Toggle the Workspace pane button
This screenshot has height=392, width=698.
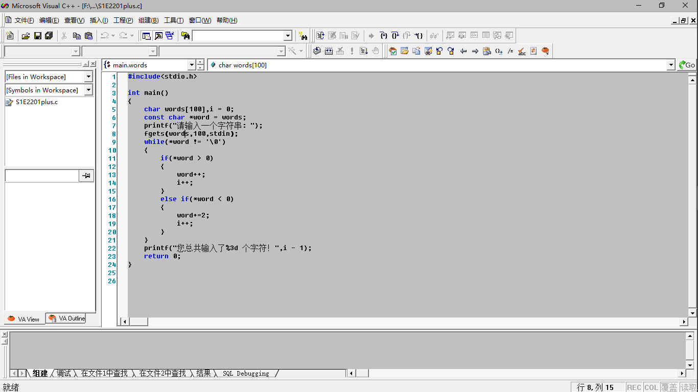[147, 36]
